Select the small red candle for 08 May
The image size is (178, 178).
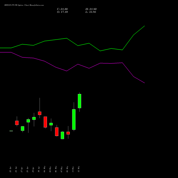pyautogui.click(x=68, y=133)
